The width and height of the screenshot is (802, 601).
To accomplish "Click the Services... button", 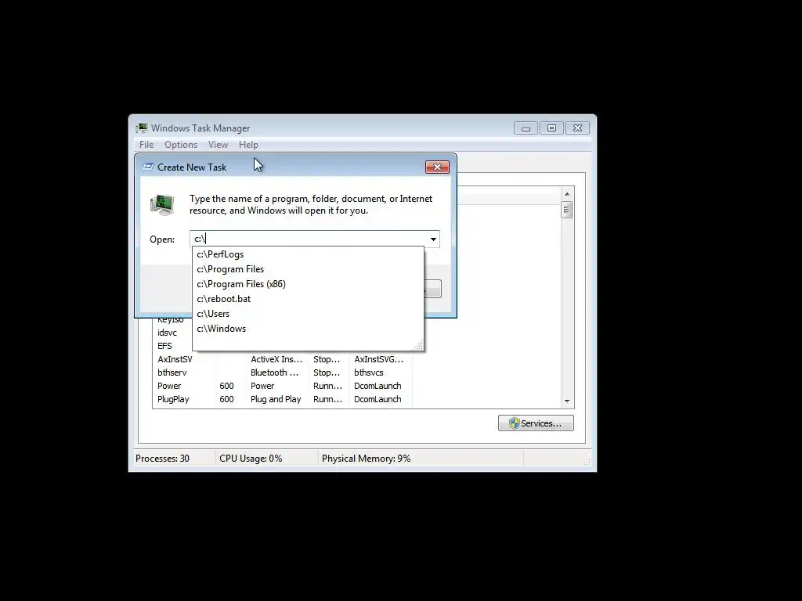I will (x=536, y=423).
